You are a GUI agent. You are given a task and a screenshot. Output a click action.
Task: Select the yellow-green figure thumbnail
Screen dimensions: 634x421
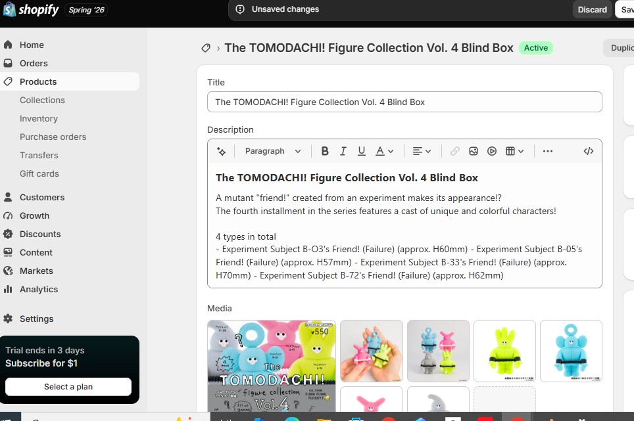coord(504,351)
